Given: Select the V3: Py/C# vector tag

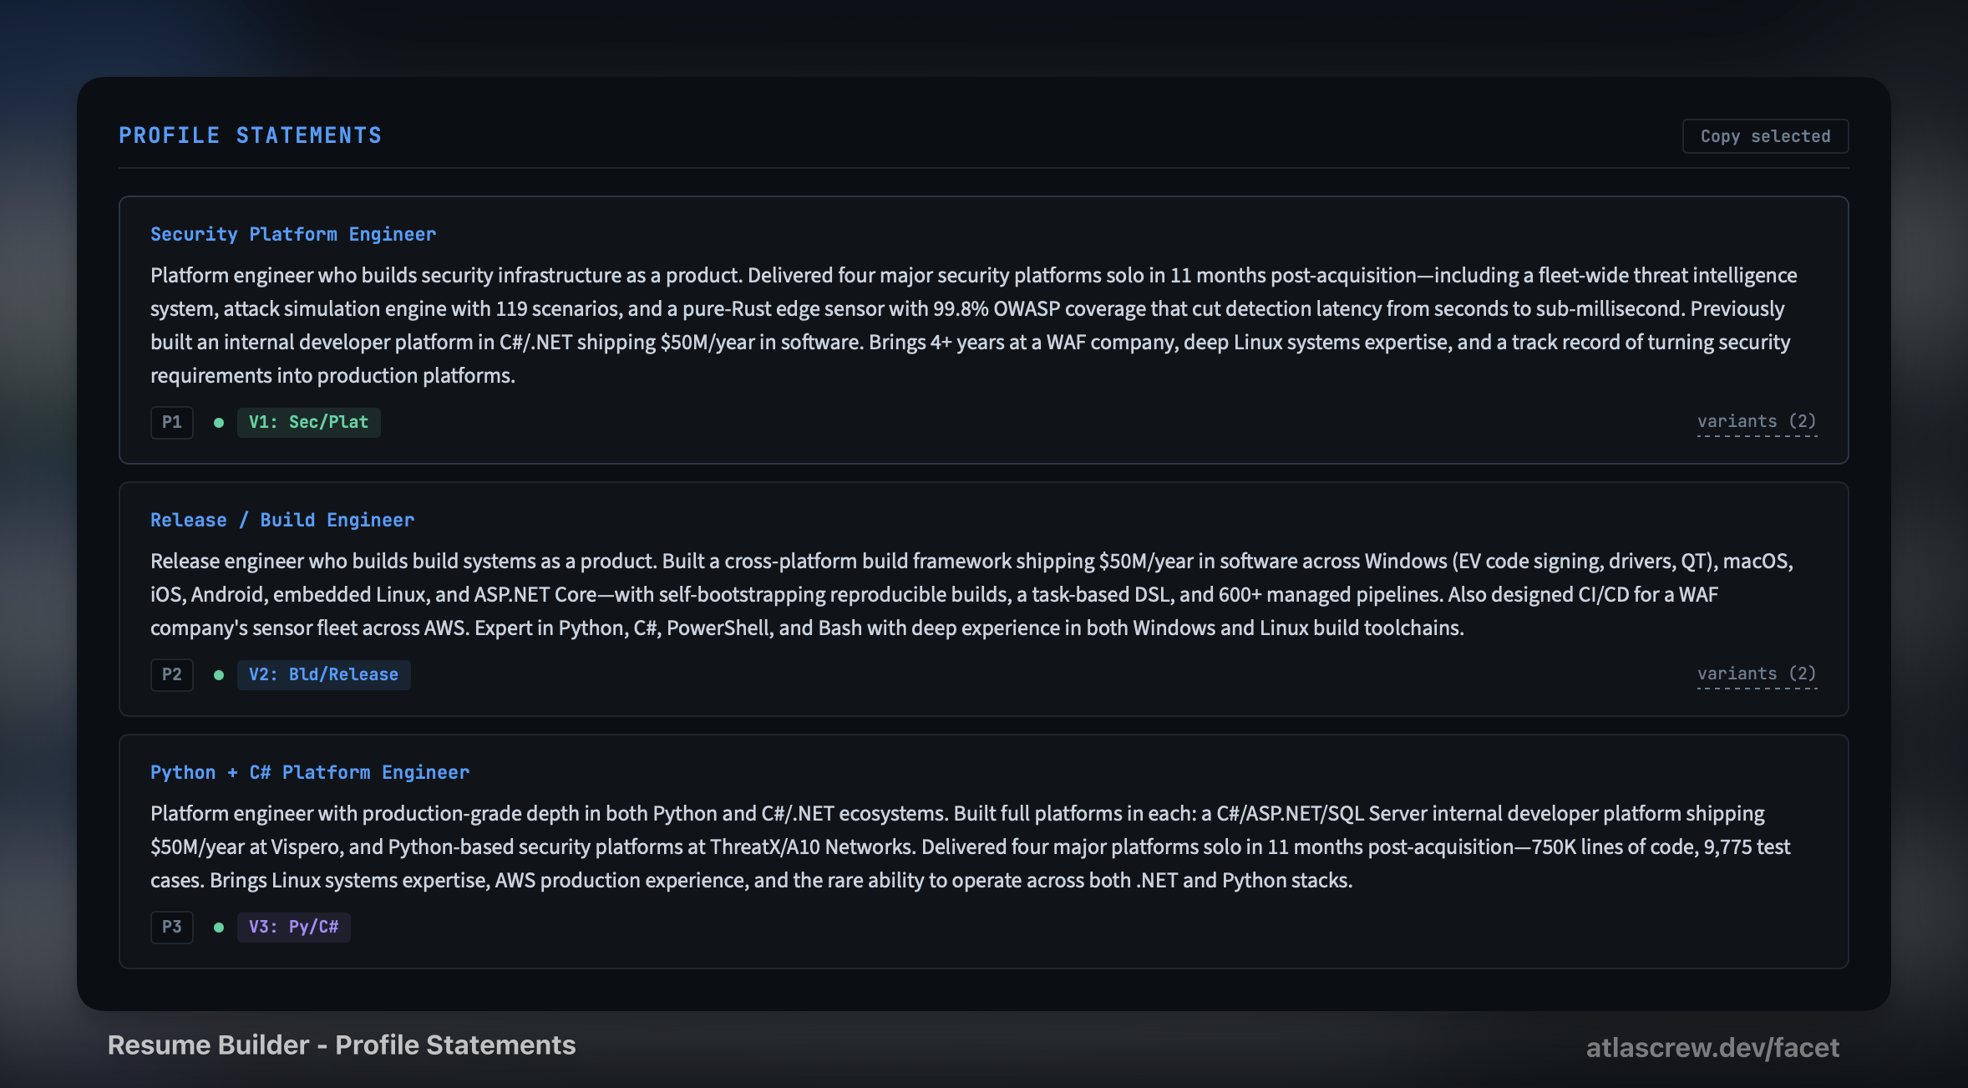Looking at the screenshot, I should point(293,928).
